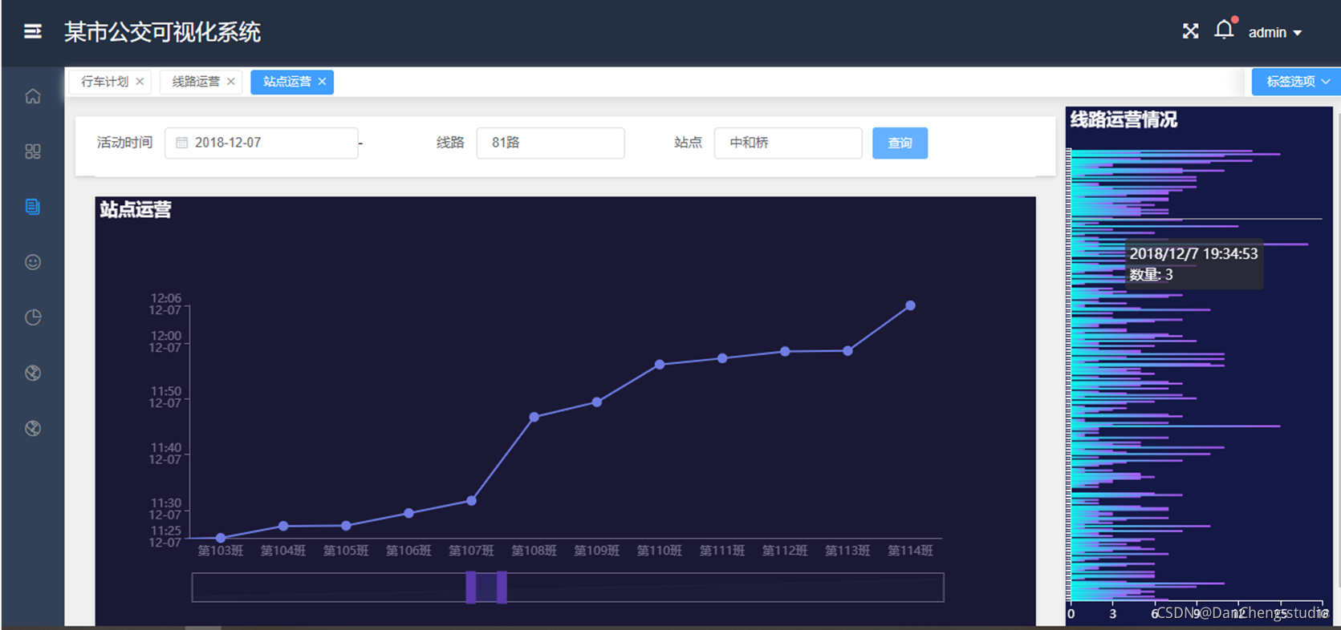Toggle the hamburger sidebar menu

tap(33, 31)
